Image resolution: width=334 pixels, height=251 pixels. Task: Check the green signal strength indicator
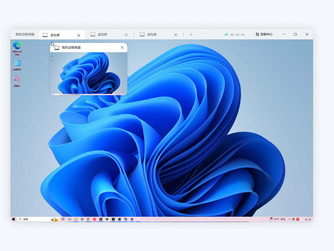226,35
